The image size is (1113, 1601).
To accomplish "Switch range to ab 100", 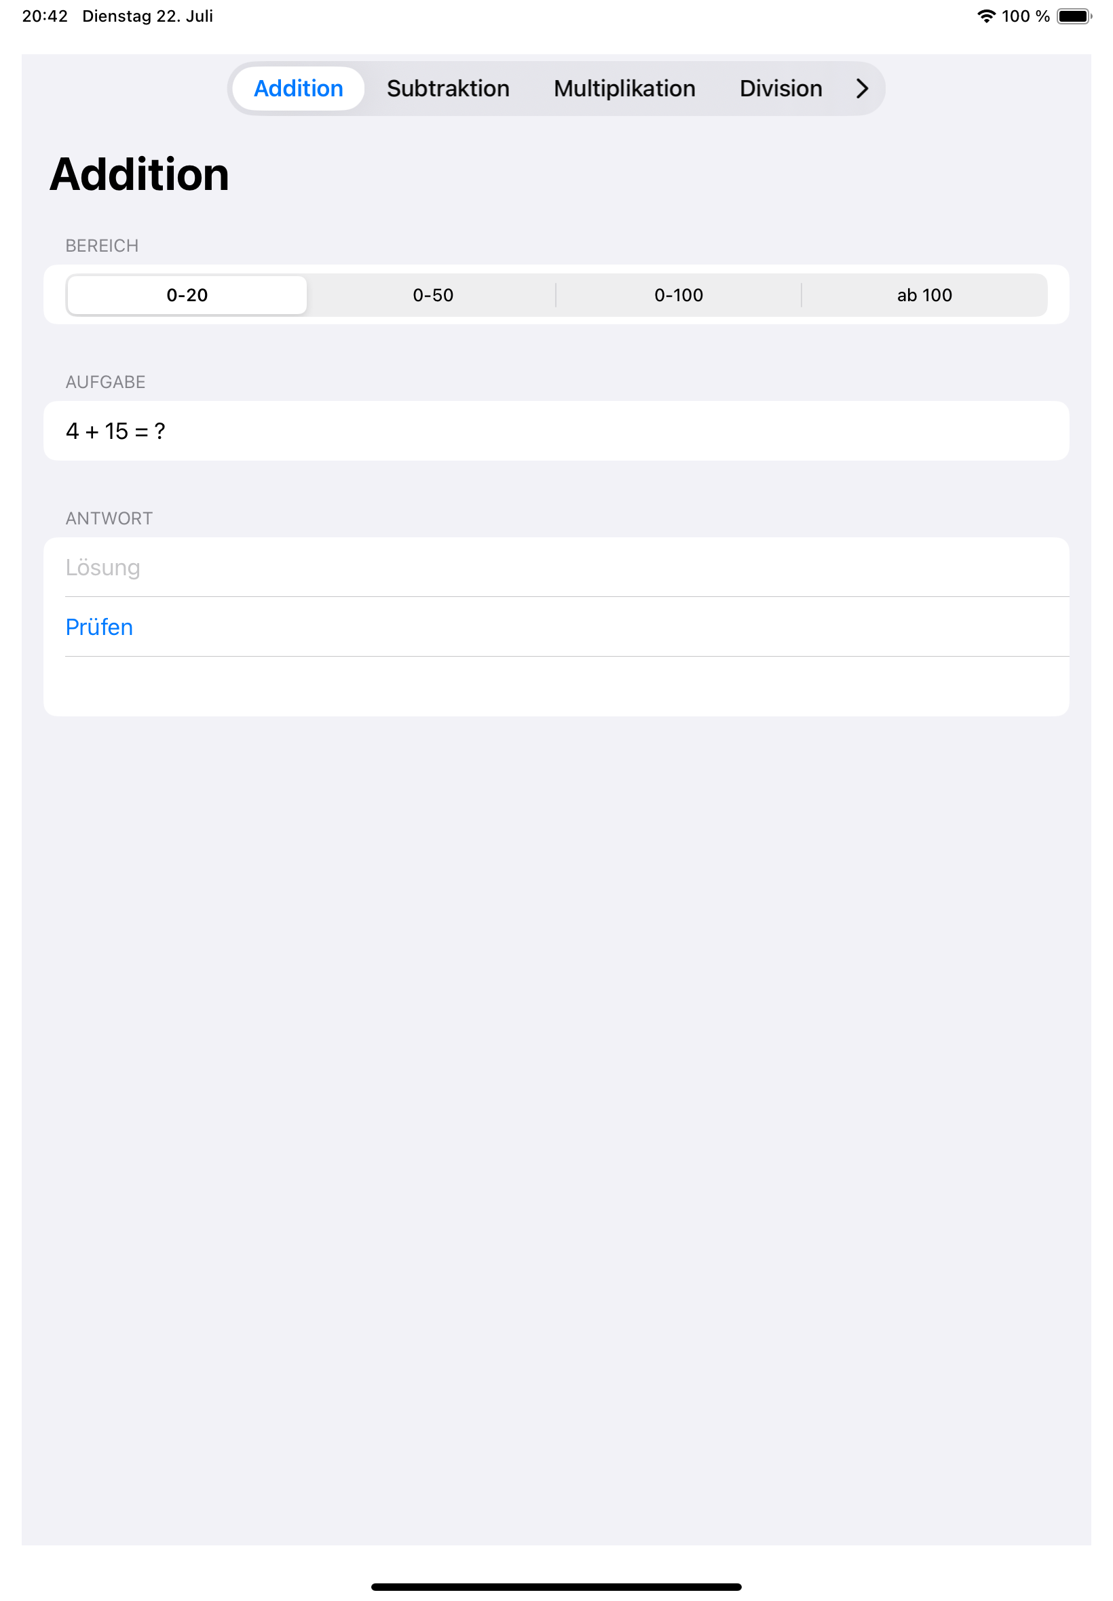I will click(x=924, y=295).
